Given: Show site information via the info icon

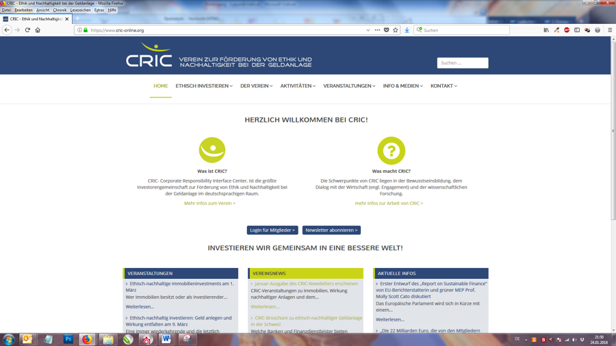Looking at the screenshot, I should [x=80, y=30].
